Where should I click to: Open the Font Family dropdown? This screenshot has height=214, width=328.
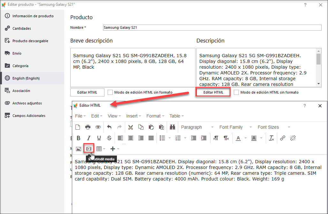coord(235,127)
